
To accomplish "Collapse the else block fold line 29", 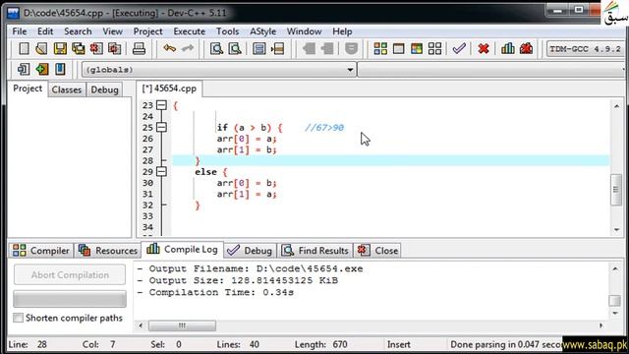I will pyautogui.click(x=161, y=172).
